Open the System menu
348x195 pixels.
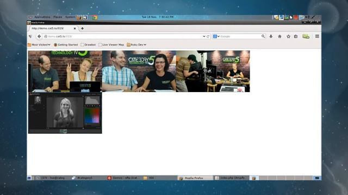(x=70, y=17)
